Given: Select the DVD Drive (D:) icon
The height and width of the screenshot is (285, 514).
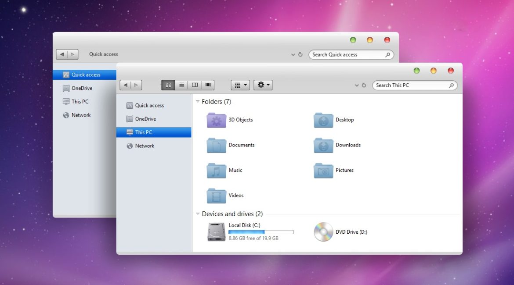Looking at the screenshot, I should click(x=323, y=232).
